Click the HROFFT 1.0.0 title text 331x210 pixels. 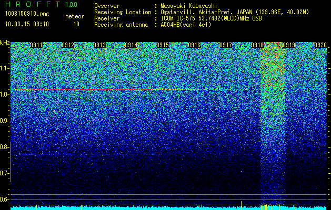[41, 4]
